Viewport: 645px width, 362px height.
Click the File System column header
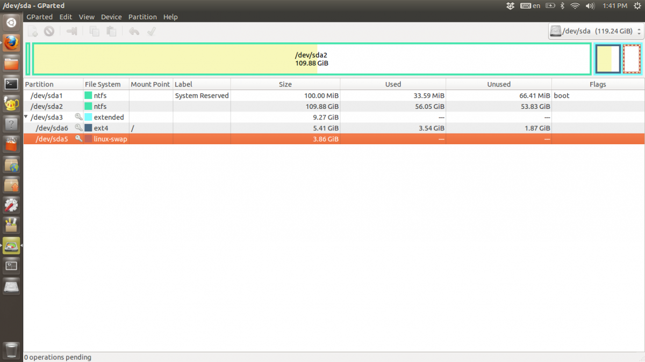click(x=106, y=84)
